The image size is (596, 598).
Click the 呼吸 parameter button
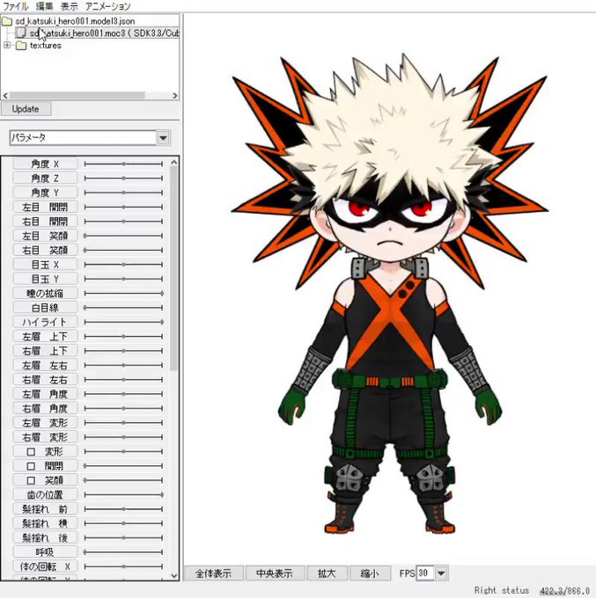point(45,552)
